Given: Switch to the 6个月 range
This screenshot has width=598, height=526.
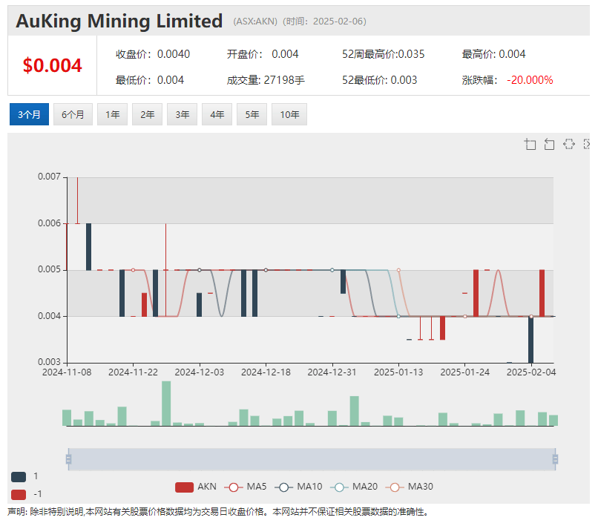Looking at the screenshot, I should pyautogui.click(x=73, y=115).
